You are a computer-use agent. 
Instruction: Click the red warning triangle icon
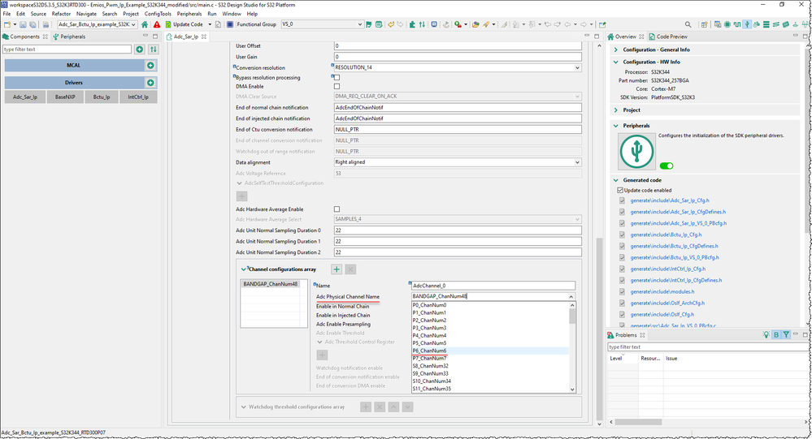(x=157, y=24)
